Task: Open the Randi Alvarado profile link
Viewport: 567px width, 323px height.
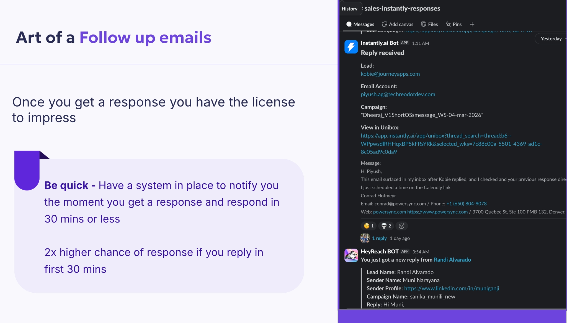Action: tap(452, 260)
